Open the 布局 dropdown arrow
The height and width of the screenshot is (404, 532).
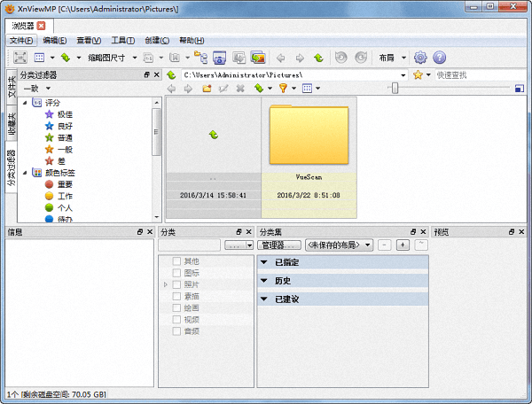point(403,58)
